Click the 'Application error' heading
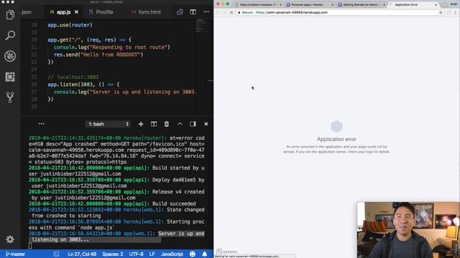Screen dimensions: 460x258 click(x=336, y=139)
